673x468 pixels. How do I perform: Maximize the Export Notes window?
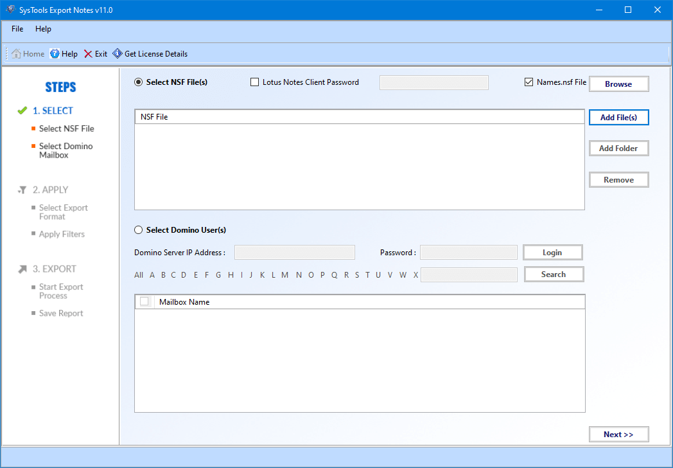click(628, 10)
